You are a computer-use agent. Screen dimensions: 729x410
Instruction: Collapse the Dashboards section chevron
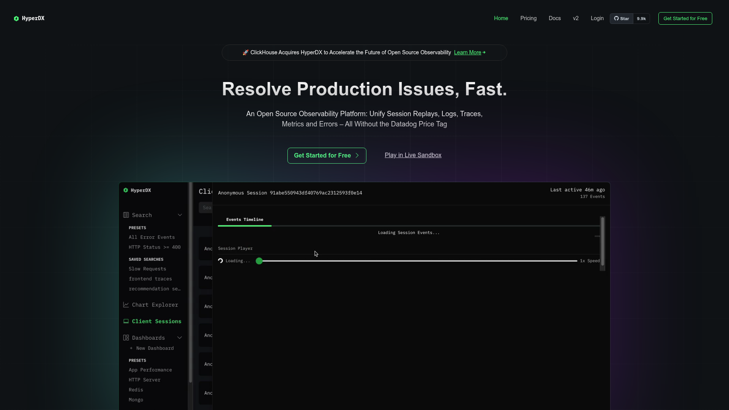point(180,337)
